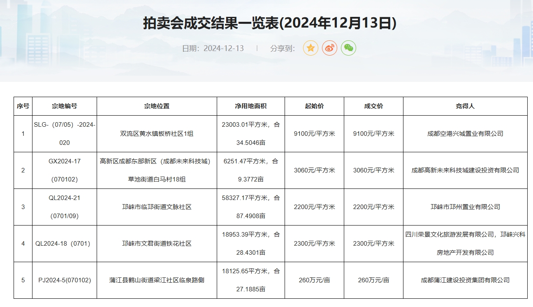The height and width of the screenshot is (307, 533).
Task: Click location 双流区黄水镇板桥社区1组
Action: 157,134
